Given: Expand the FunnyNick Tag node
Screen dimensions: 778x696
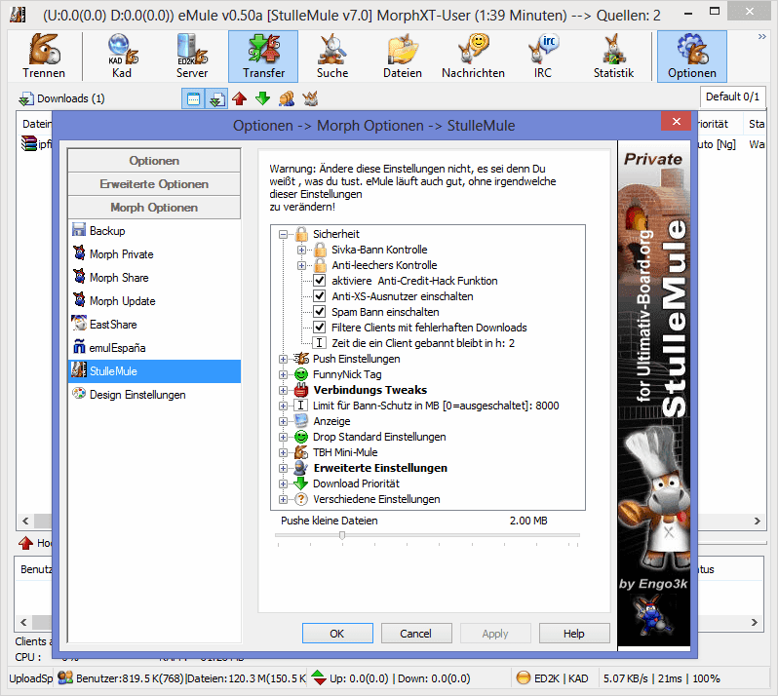Looking at the screenshot, I should pos(283,374).
